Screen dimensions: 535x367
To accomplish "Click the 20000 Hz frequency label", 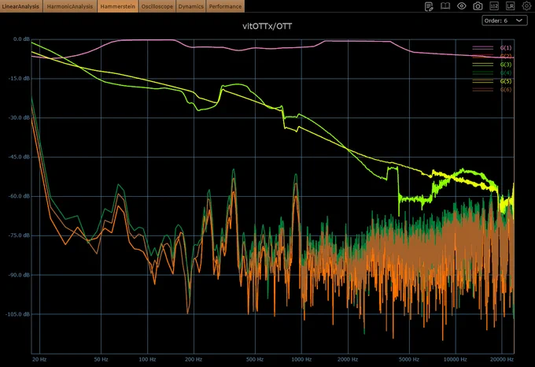I will click(x=502, y=359).
